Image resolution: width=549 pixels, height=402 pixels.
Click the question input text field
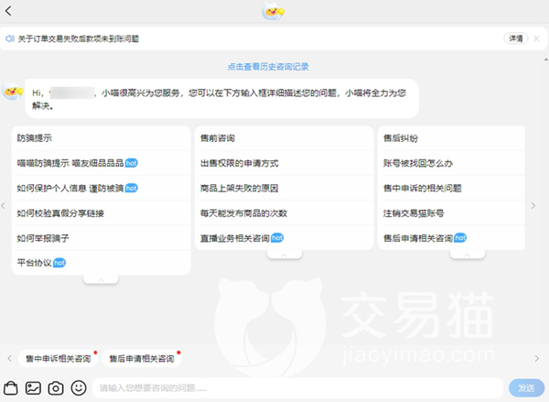297,388
